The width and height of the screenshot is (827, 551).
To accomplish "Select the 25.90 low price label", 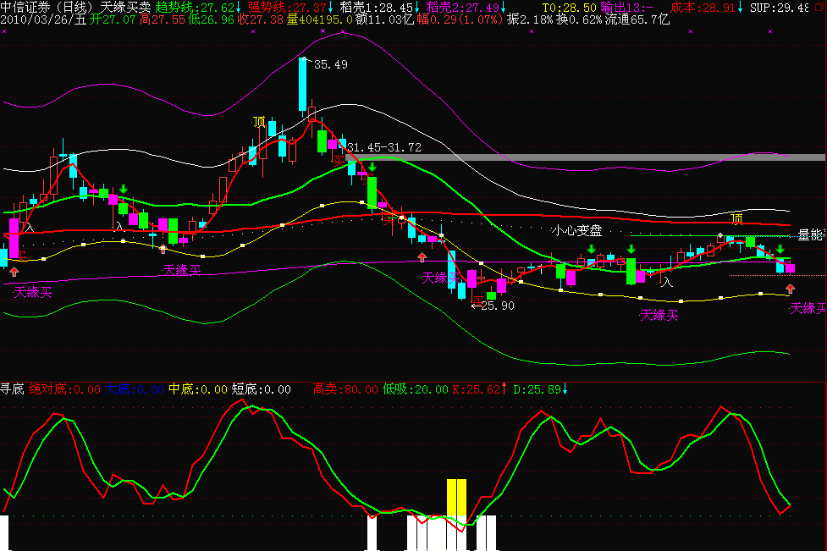I will (498, 306).
